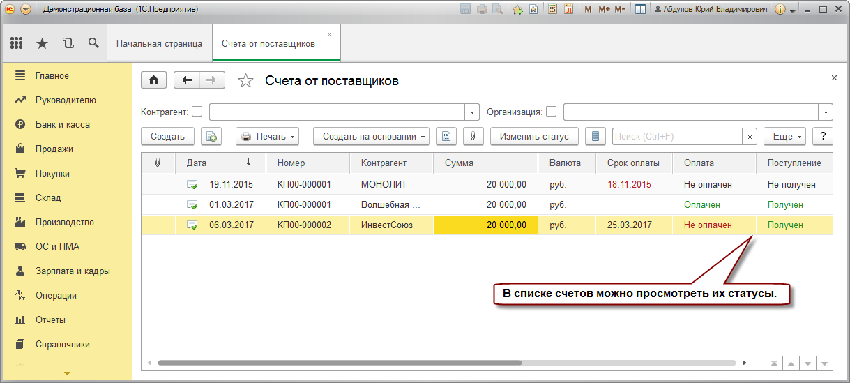Expand the Контрагент dropdown list
The height and width of the screenshot is (383, 850).
[473, 112]
